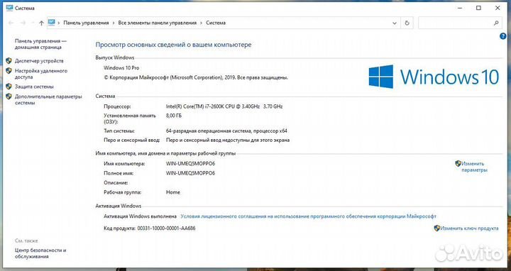Click Изменить ключ продукта link

click(469, 228)
